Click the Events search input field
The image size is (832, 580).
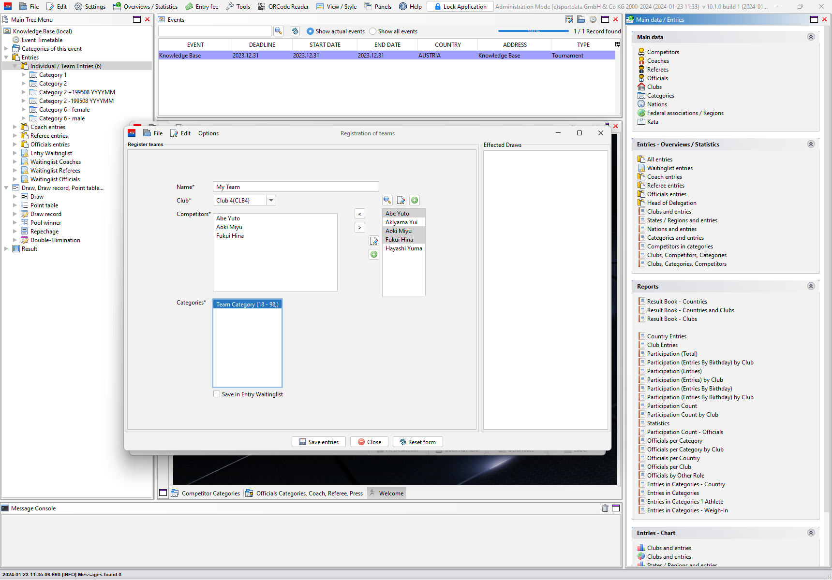pyautogui.click(x=215, y=31)
